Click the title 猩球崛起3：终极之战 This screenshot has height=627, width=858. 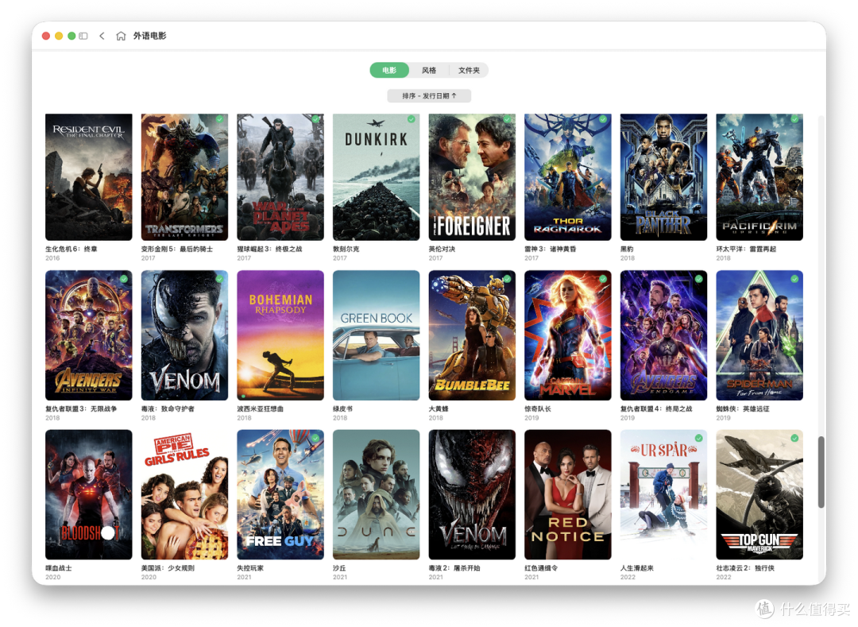tap(269, 249)
